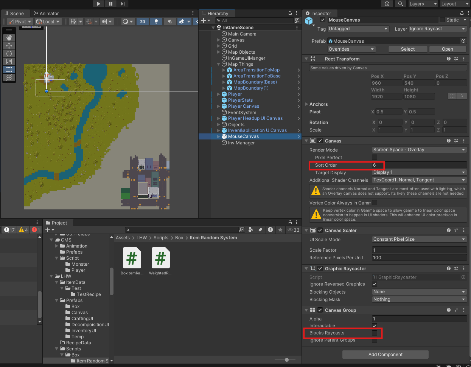Select Main Camera in Hierarchy

(x=242, y=34)
